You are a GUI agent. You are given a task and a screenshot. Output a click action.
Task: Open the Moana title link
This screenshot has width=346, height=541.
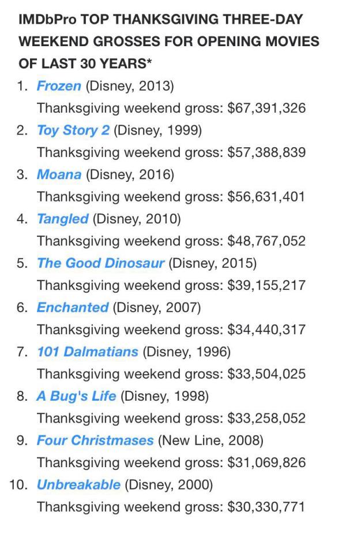[59, 174]
